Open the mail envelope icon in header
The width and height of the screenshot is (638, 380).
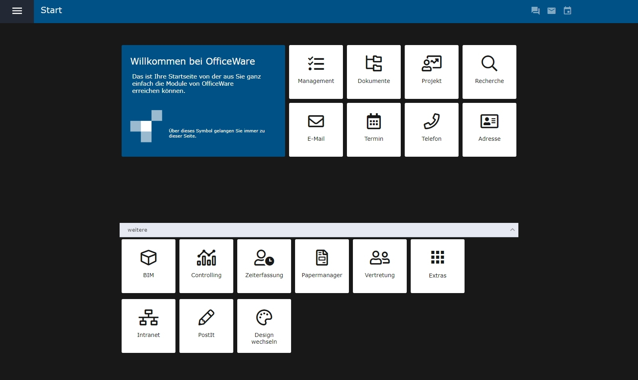coord(551,11)
